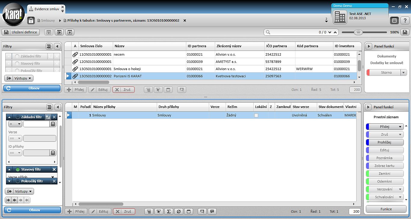This screenshot has height=219, width=411.
Task: Open the '=' operator dropdown in Základní filtr
Action: [x=15, y=124]
